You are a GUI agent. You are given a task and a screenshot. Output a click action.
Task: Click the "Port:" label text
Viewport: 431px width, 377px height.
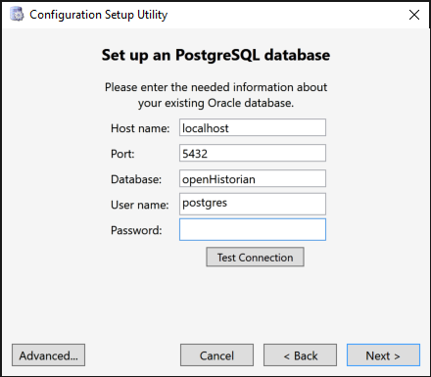(x=122, y=154)
